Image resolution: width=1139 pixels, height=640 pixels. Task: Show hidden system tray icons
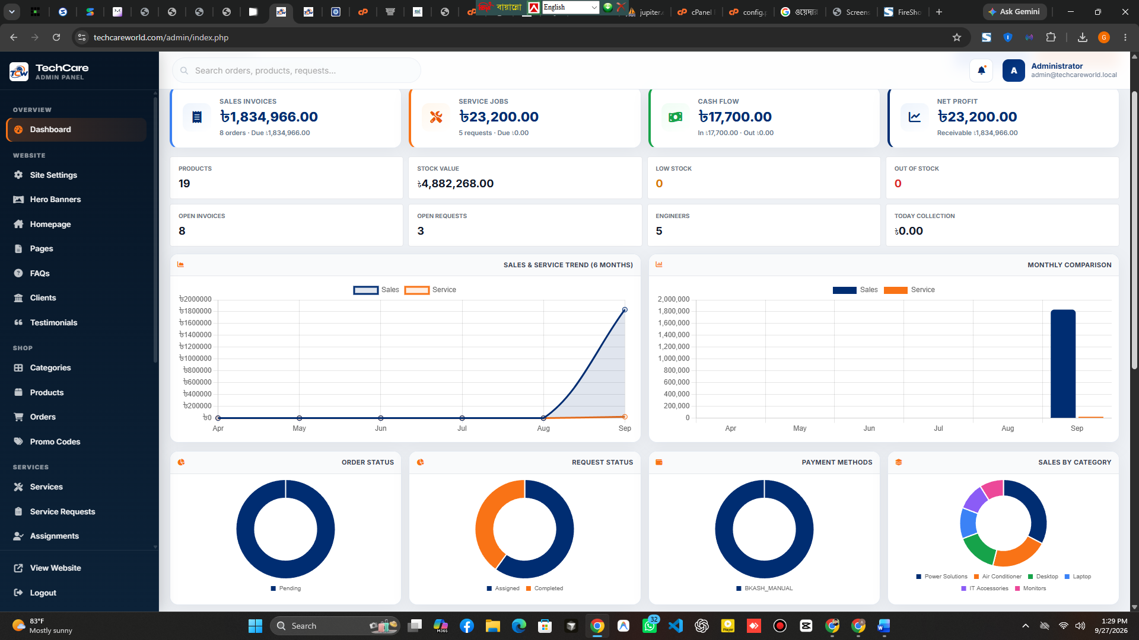point(1025,626)
